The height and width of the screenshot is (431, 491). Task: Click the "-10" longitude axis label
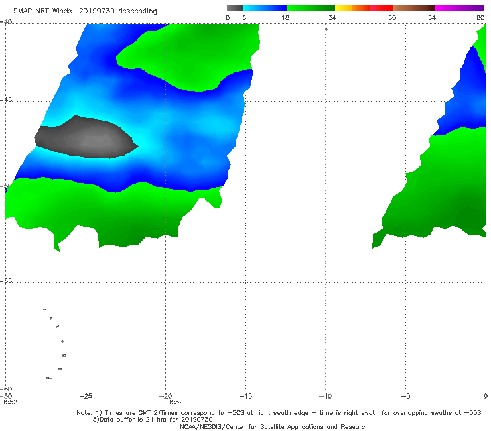pyautogui.click(x=326, y=396)
